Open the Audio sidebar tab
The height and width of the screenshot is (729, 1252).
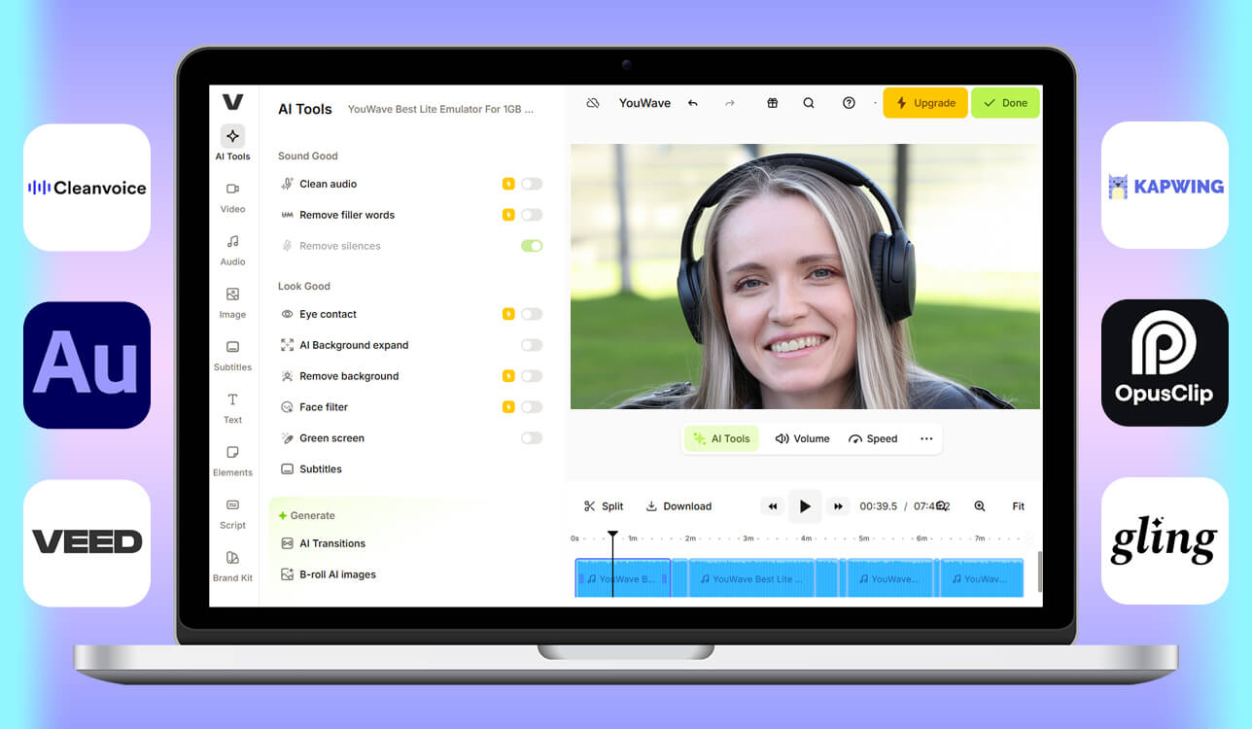coord(232,249)
